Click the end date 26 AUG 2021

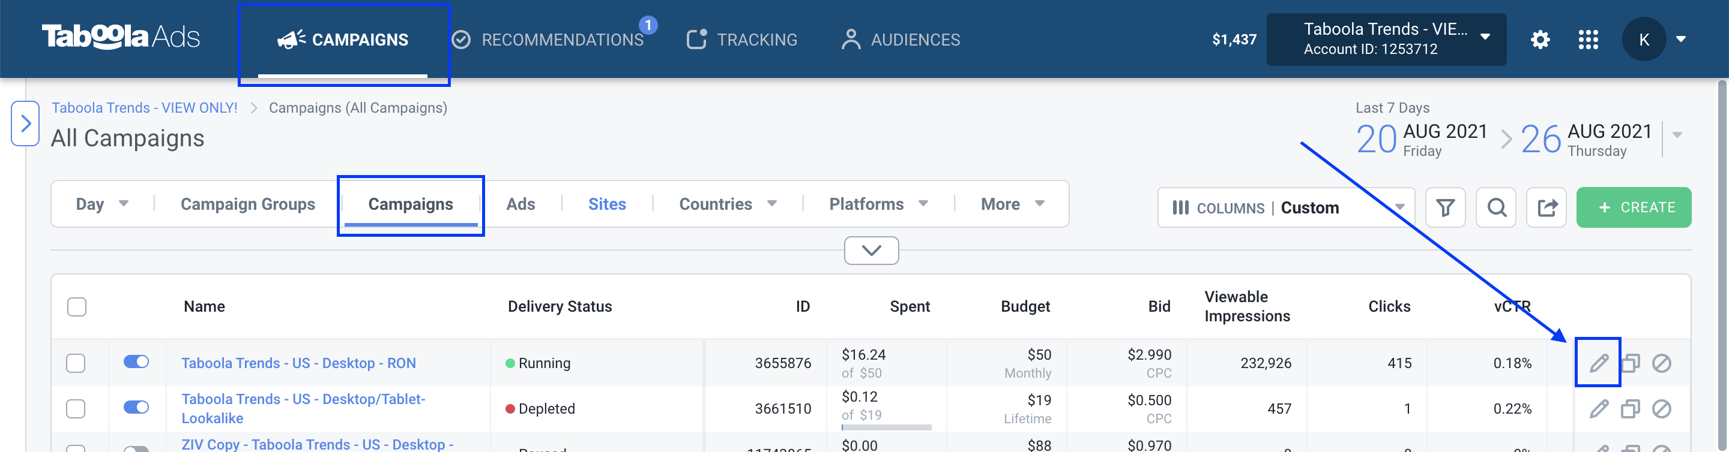(1586, 139)
